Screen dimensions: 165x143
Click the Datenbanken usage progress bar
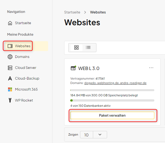pos(112,100)
